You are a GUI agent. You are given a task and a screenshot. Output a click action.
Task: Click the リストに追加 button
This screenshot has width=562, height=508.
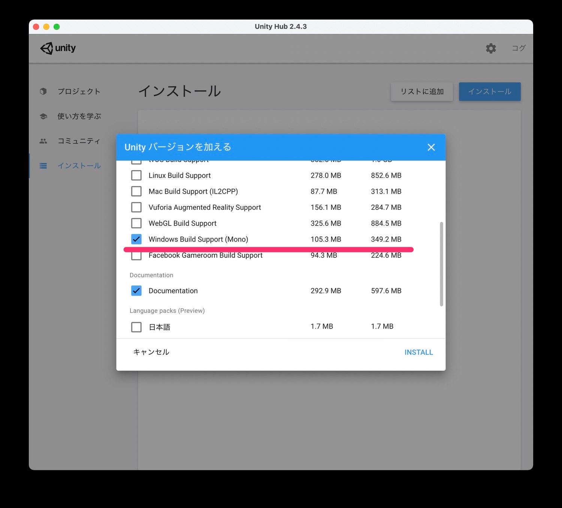click(x=422, y=92)
